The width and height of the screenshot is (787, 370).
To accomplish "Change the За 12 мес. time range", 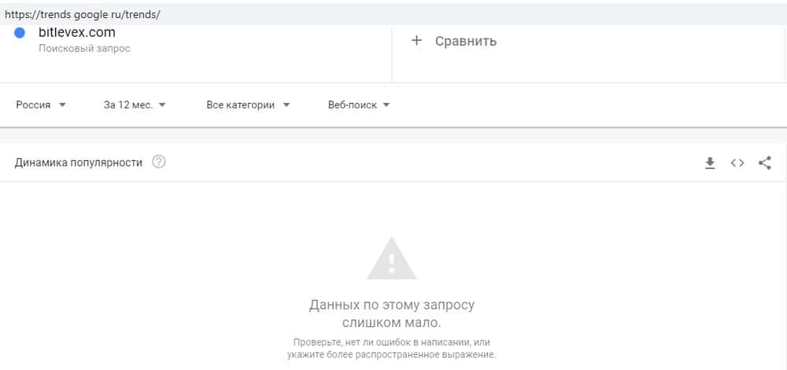I will point(135,105).
